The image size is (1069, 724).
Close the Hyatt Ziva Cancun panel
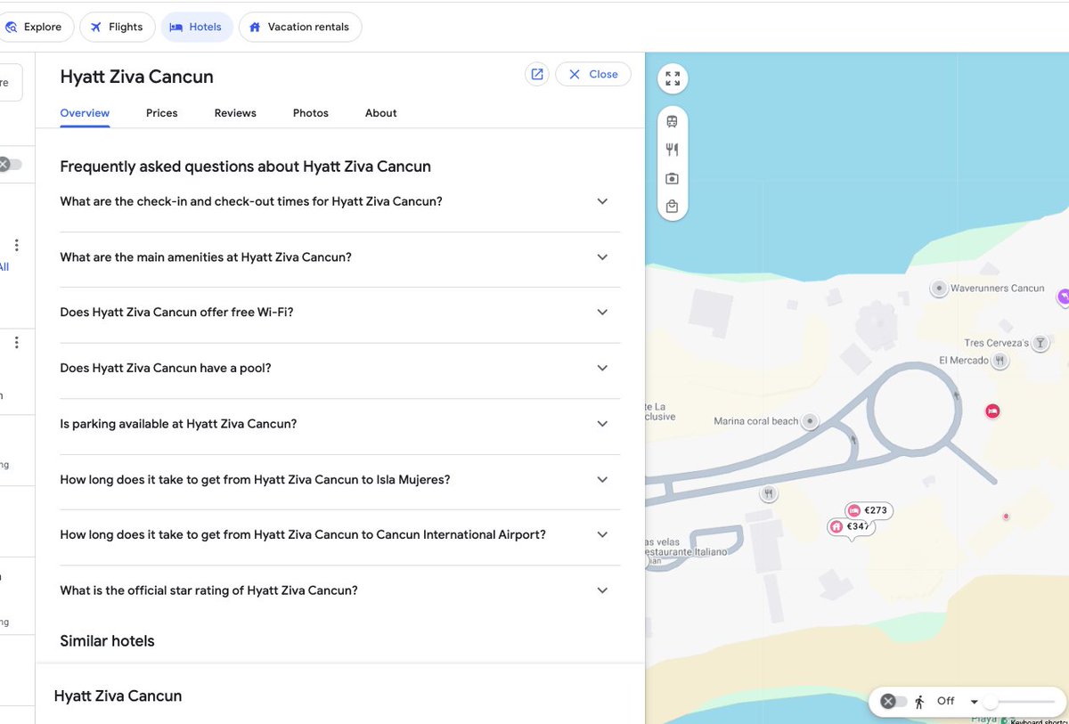[x=593, y=75]
